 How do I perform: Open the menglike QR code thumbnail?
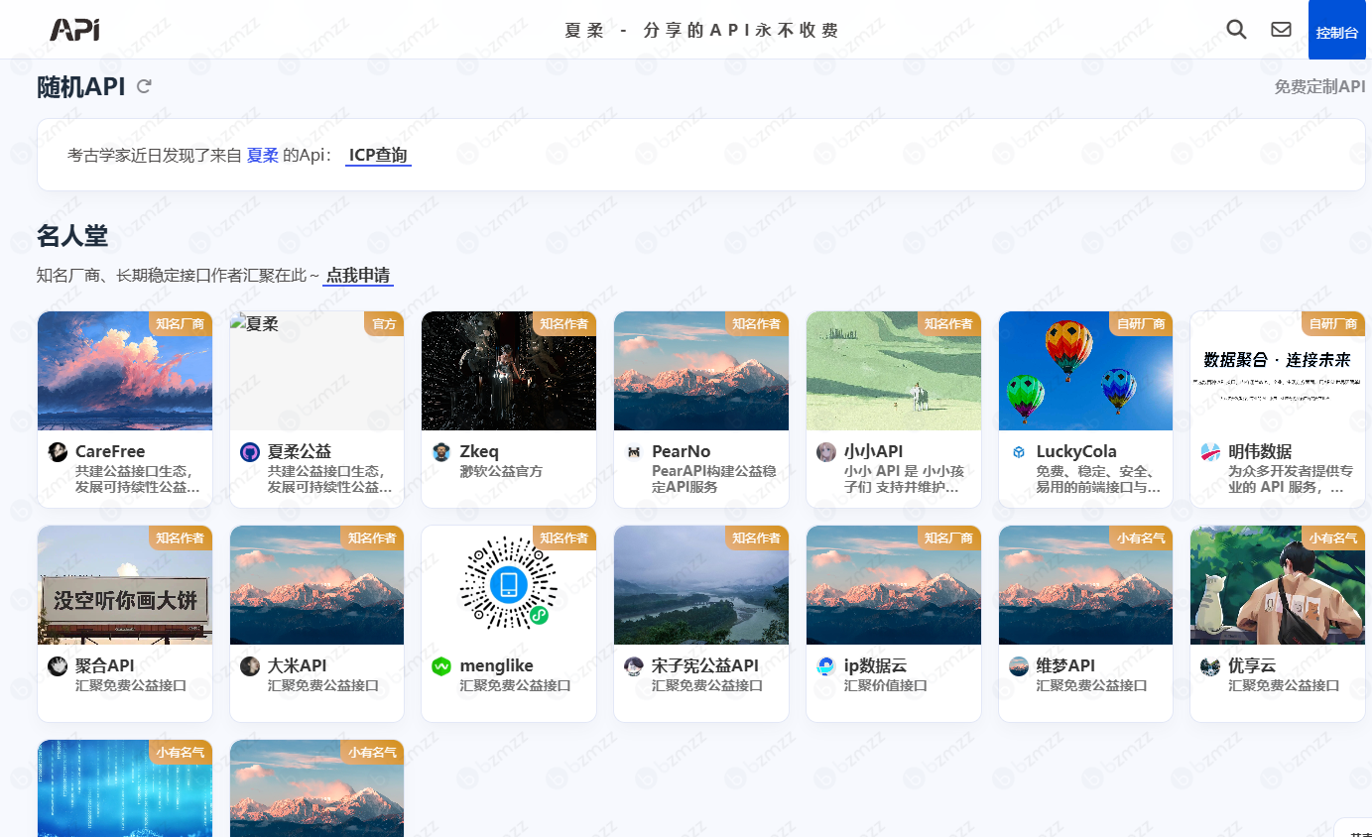coord(509,585)
